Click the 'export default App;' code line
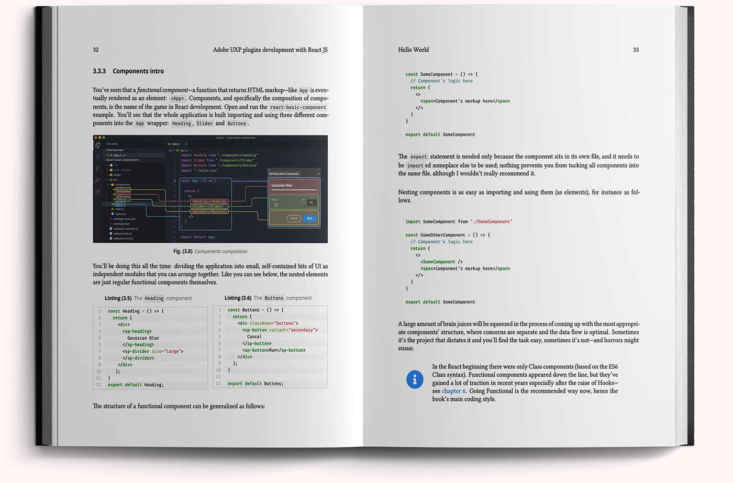The height and width of the screenshot is (483, 733). [198, 237]
